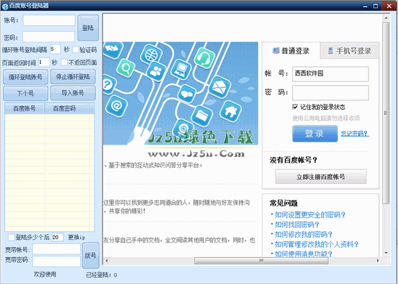Click the magnifier search icon in banner

125,68
